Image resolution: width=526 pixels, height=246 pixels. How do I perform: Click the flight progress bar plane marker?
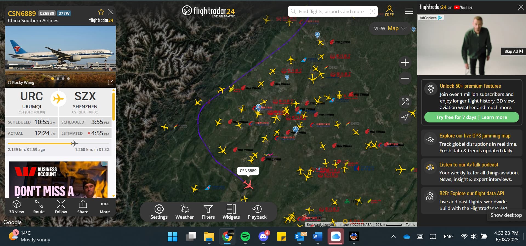click(74, 143)
